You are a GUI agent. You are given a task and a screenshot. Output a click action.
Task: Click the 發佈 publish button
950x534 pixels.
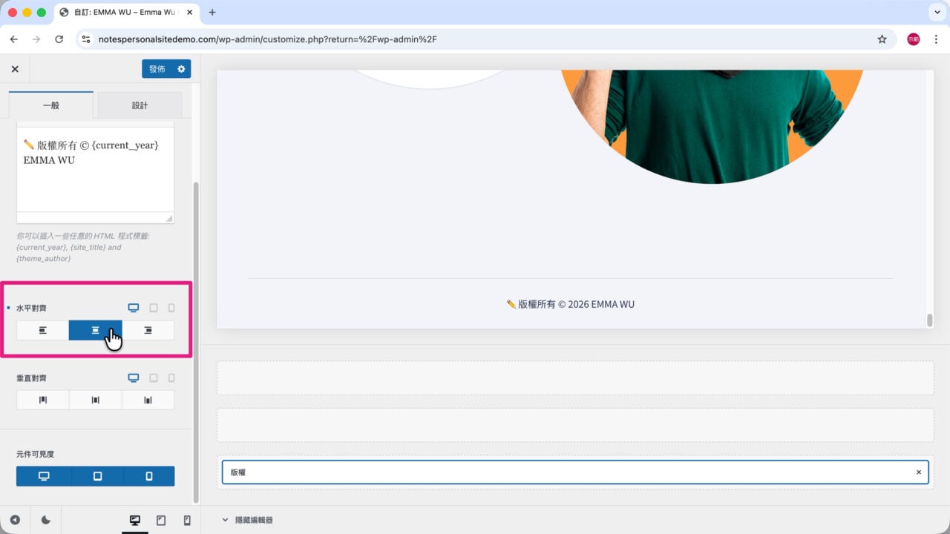[157, 69]
